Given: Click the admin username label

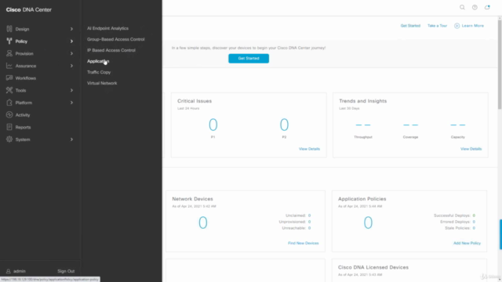Looking at the screenshot, I should (19, 271).
